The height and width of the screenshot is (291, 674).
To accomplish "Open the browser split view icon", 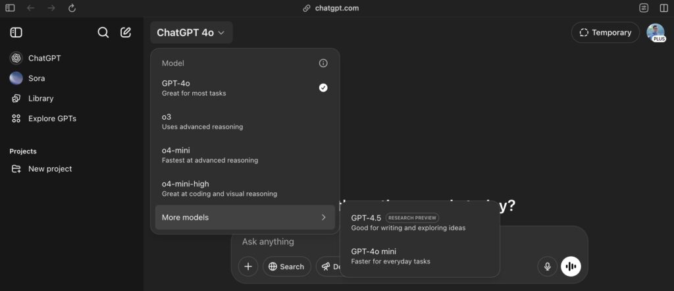I will point(663,8).
